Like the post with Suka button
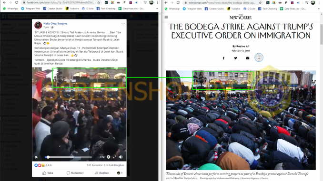 point(48,173)
